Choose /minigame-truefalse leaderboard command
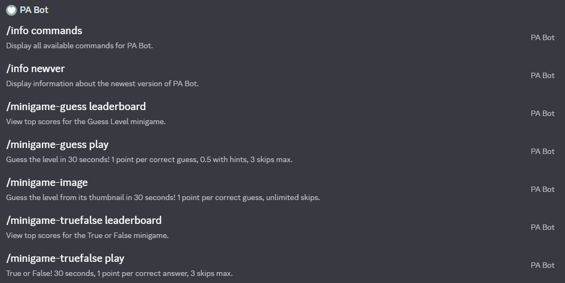 click(x=84, y=221)
